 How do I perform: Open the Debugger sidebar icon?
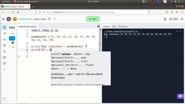click(x=5, y=39)
